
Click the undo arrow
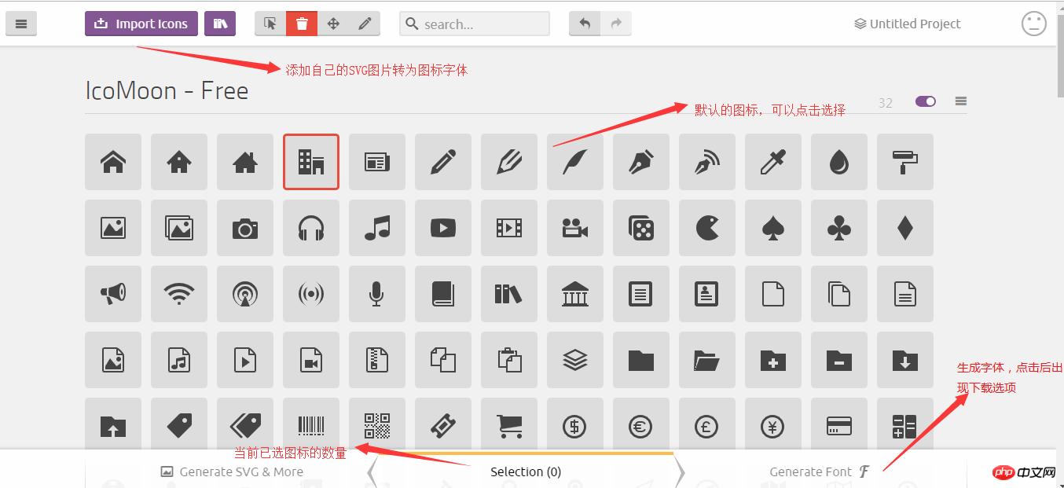(584, 24)
